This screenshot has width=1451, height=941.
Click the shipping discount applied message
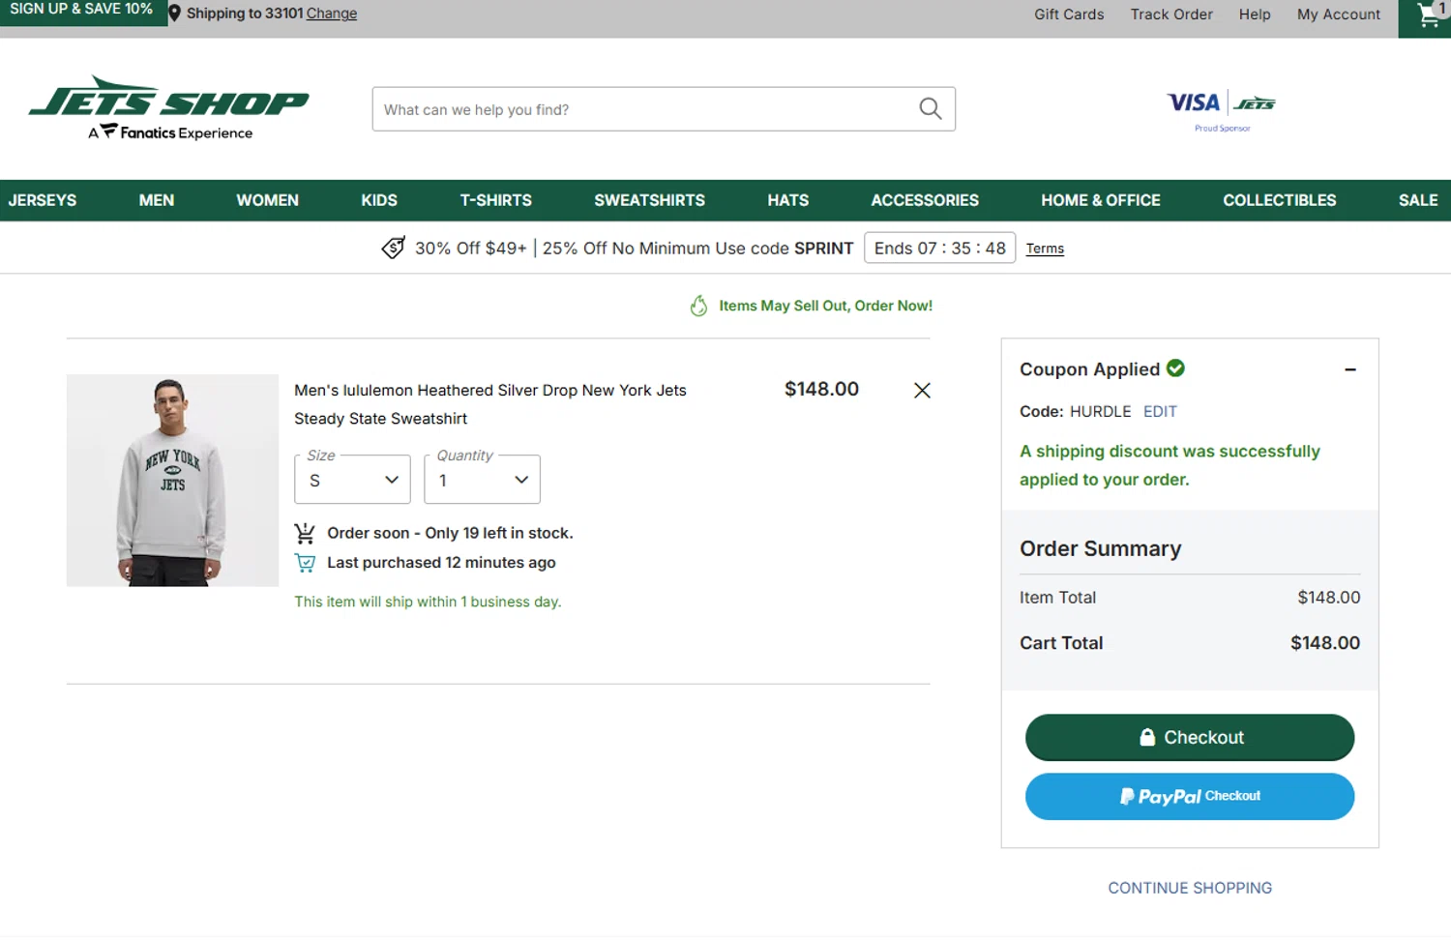click(x=1170, y=465)
